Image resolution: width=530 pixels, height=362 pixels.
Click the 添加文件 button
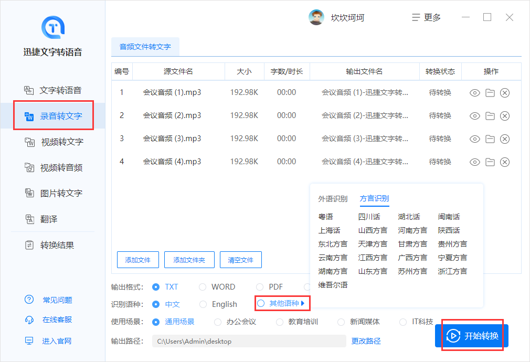tap(137, 260)
